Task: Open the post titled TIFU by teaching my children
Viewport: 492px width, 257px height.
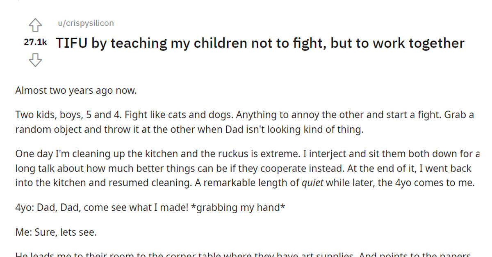Action: point(260,43)
